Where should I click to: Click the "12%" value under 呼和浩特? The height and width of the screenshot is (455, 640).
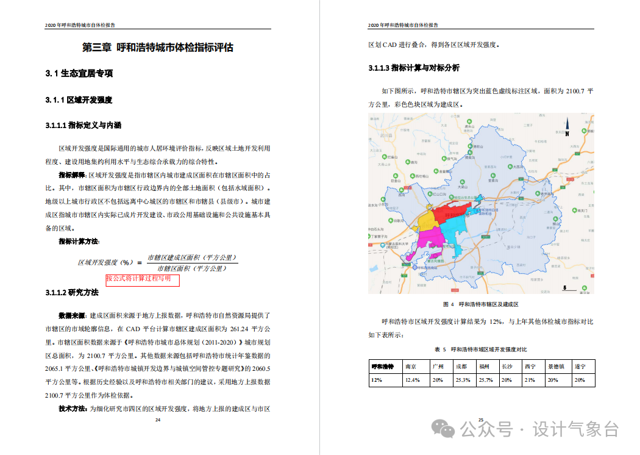coord(376,380)
